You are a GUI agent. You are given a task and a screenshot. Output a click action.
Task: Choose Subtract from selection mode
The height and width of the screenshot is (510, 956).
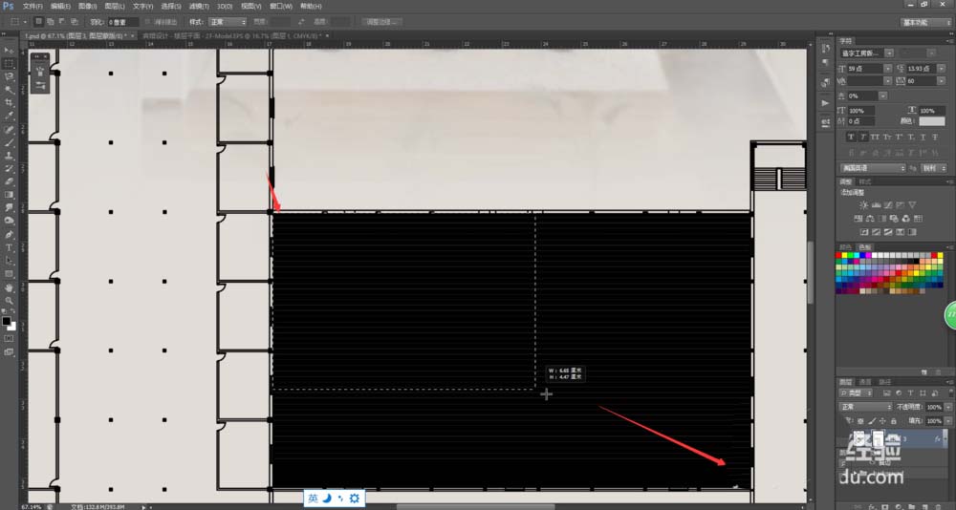click(61, 22)
